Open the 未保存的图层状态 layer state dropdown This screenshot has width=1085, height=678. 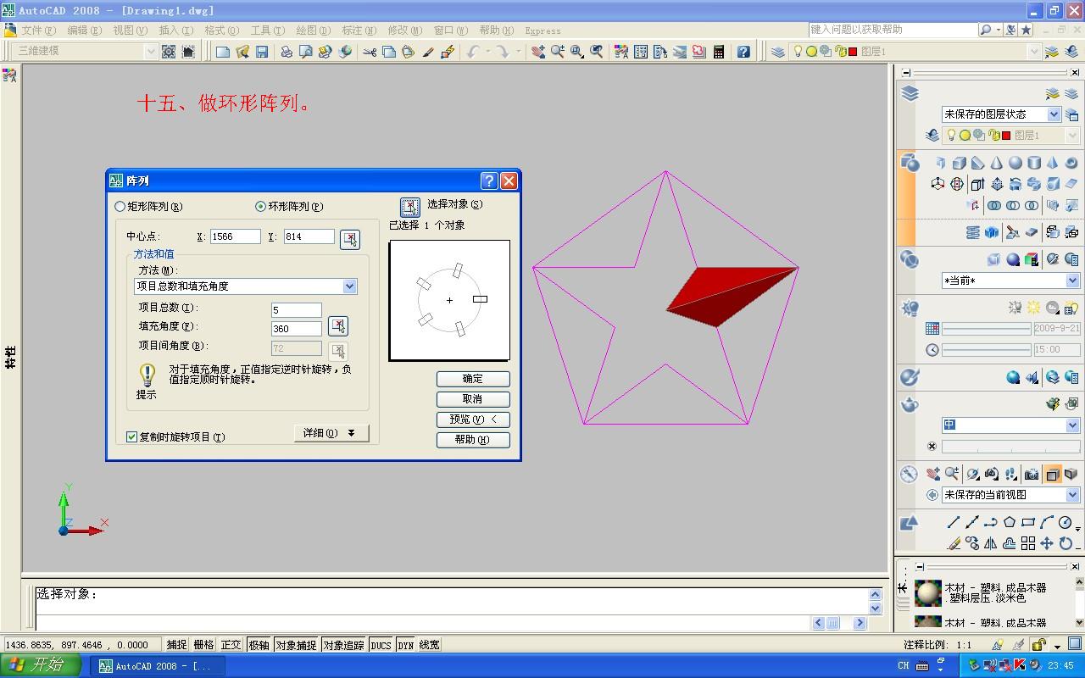1001,114
